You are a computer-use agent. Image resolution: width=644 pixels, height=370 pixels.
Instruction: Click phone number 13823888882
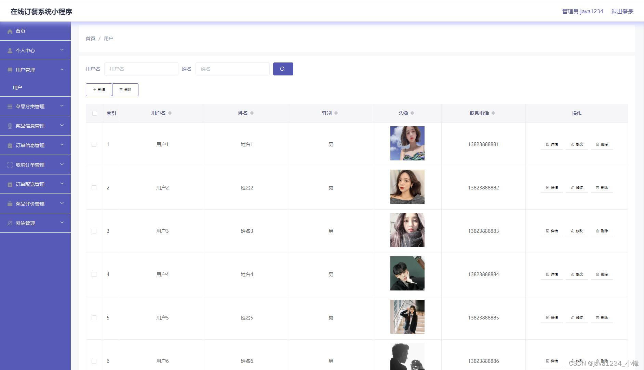point(483,188)
